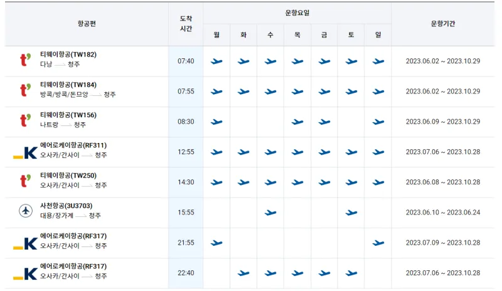
Task: Click the 12:55 arrival time cell
Action: 186,152
